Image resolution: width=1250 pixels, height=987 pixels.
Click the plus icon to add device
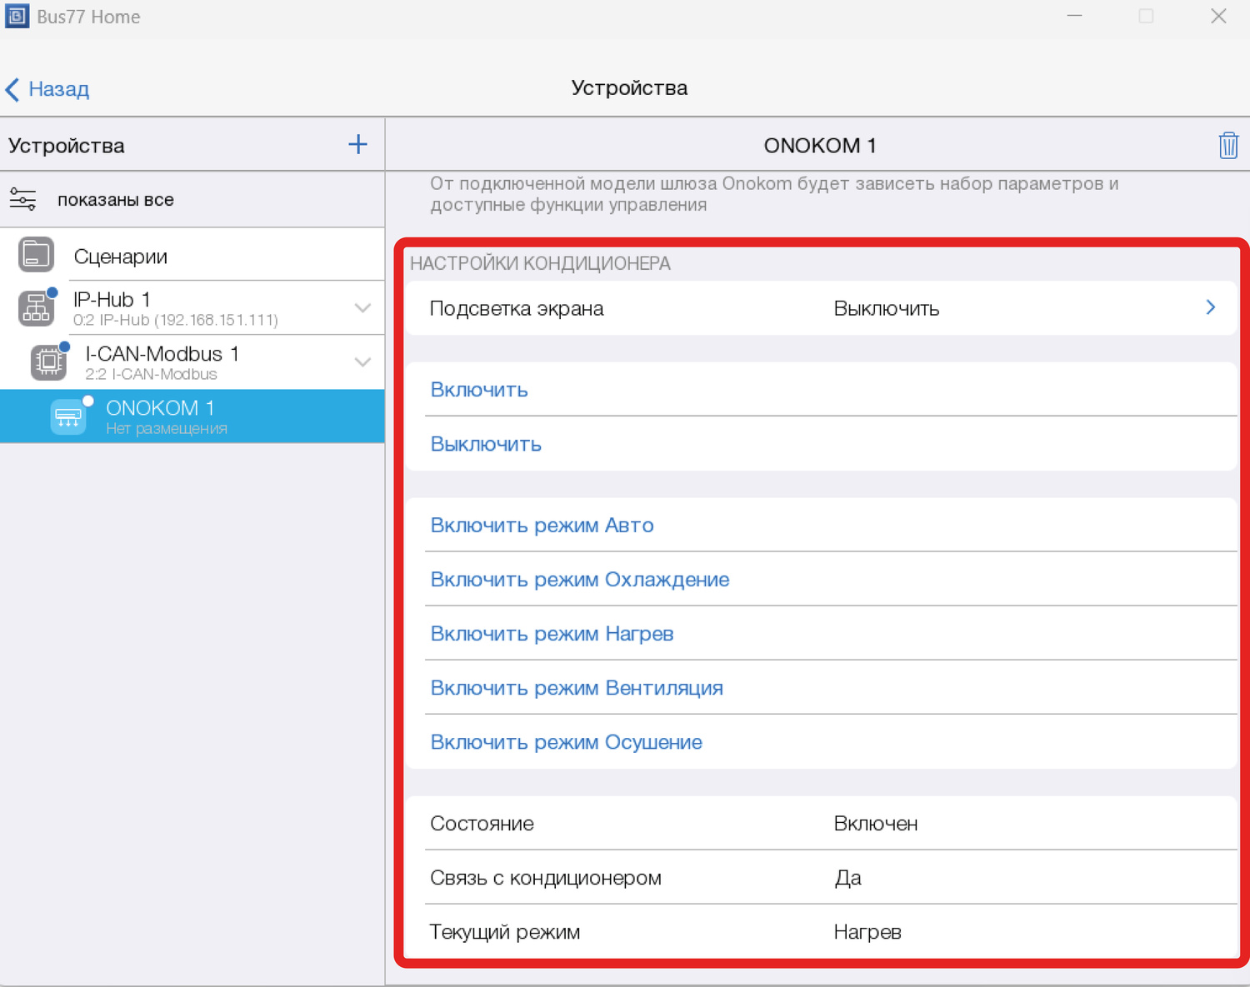click(x=357, y=144)
